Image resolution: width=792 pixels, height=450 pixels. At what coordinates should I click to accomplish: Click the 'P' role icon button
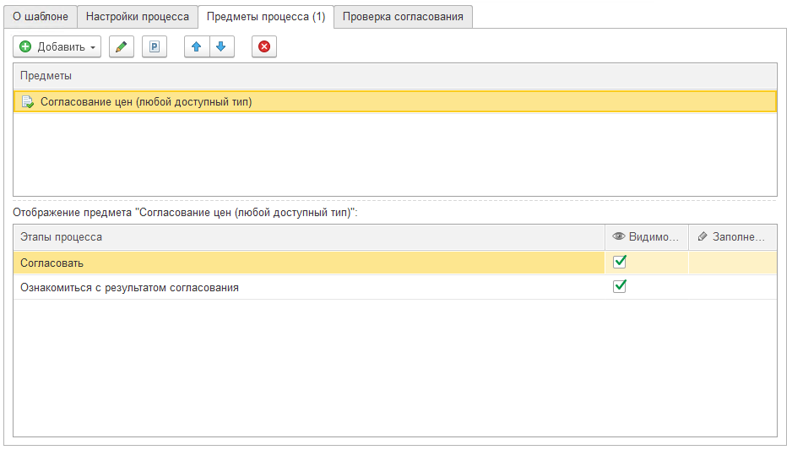pyautogui.click(x=154, y=47)
